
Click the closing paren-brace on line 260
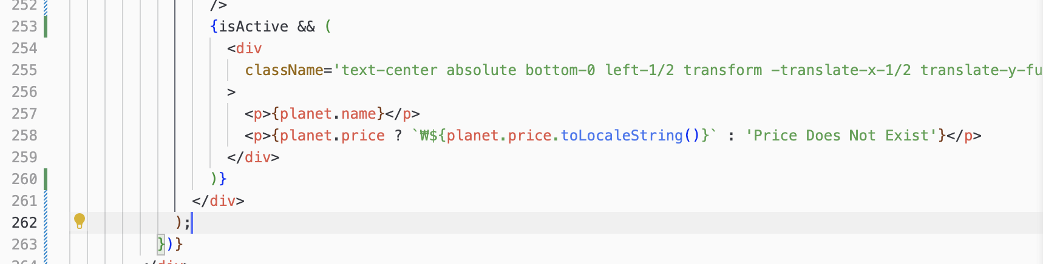(219, 179)
